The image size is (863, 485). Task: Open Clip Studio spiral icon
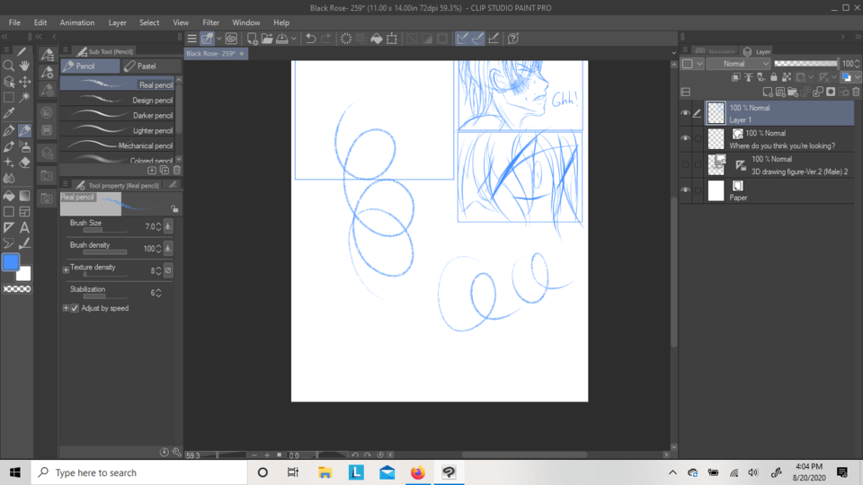click(232, 39)
